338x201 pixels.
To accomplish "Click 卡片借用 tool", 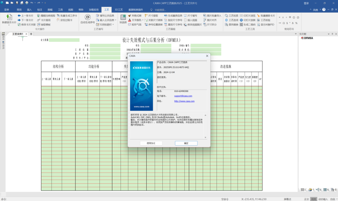I will pos(44,20).
